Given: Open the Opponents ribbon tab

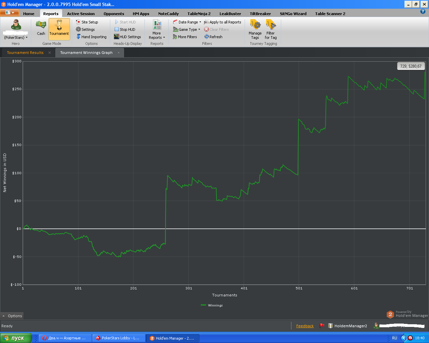Looking at the screenshot, I should (x=114, y=14).
